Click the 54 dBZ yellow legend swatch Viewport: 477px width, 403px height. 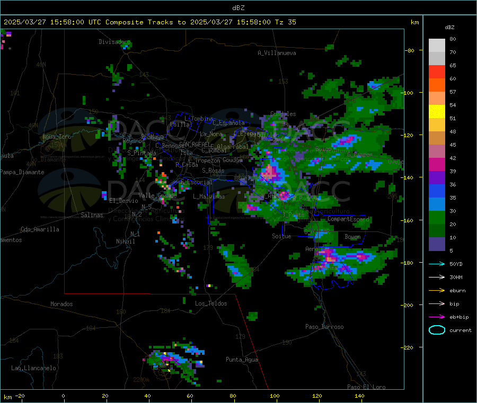437,112
